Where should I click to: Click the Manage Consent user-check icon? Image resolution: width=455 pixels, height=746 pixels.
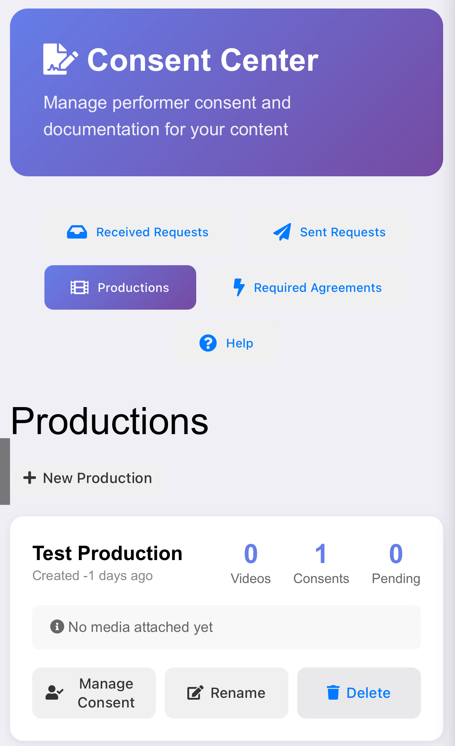54,693
